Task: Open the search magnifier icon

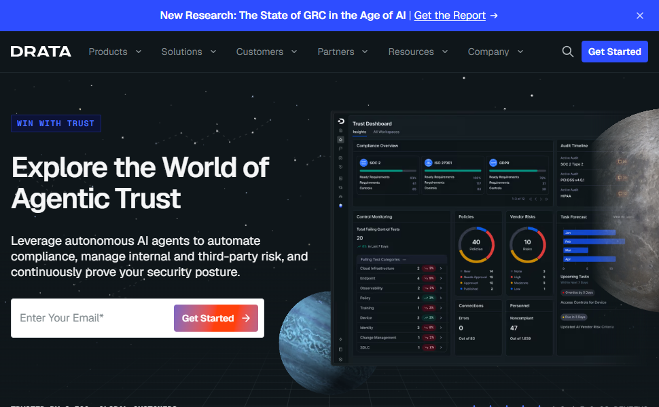Action: (x=567, y=52)
